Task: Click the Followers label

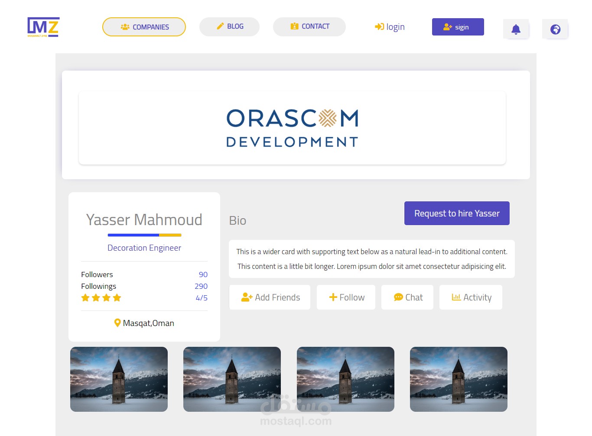Action: coord(97,275)
